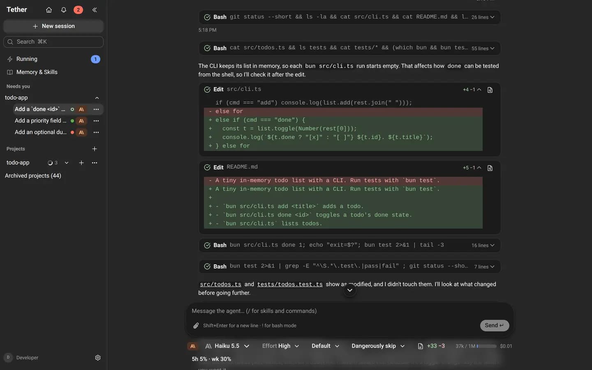Open Memory & Skills
Screen dimensions: 592x370
53,72
